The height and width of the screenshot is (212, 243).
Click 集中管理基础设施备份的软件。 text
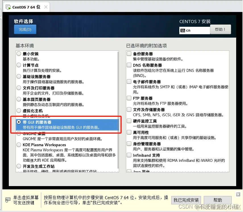pos(158,59)
